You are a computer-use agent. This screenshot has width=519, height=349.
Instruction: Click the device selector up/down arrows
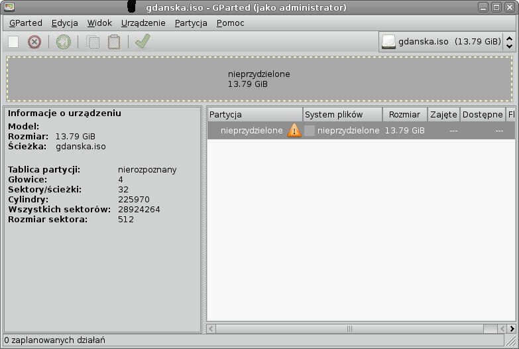point(509,42)
